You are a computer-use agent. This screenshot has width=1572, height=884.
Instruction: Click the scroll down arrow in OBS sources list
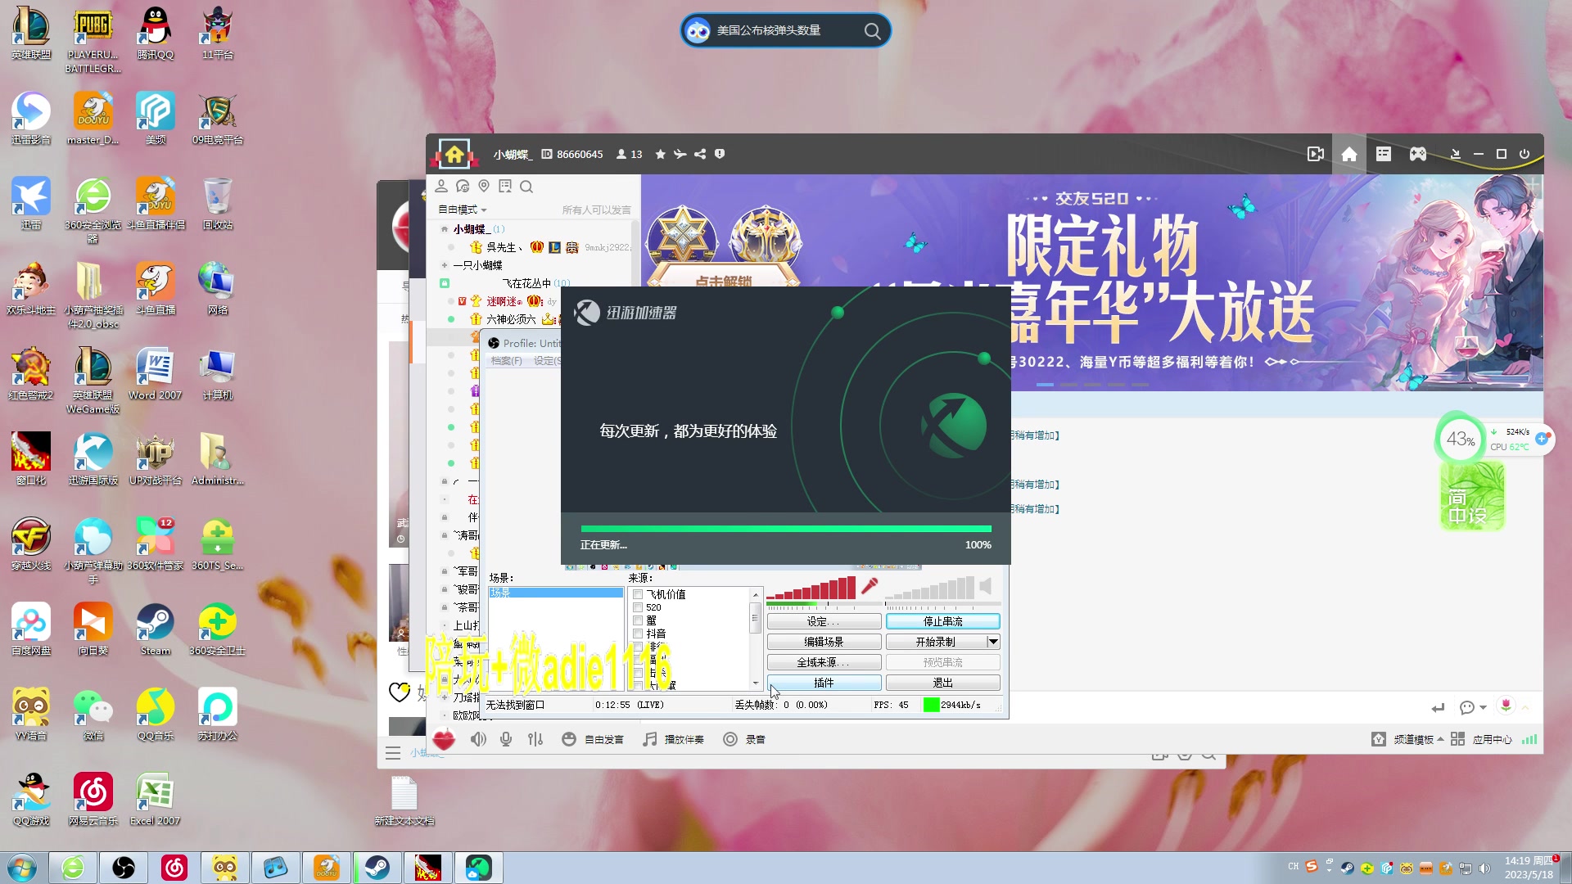[x=756, y=683]
